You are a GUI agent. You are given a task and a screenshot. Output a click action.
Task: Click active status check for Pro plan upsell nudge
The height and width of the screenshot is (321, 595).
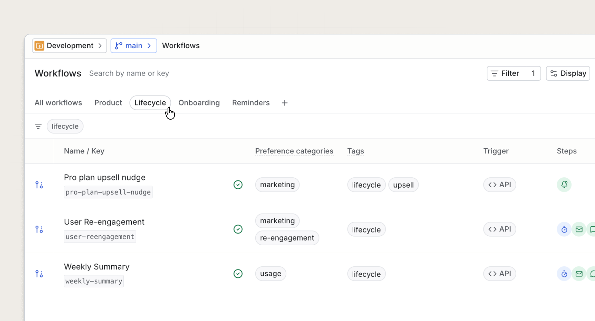(238, 185)
